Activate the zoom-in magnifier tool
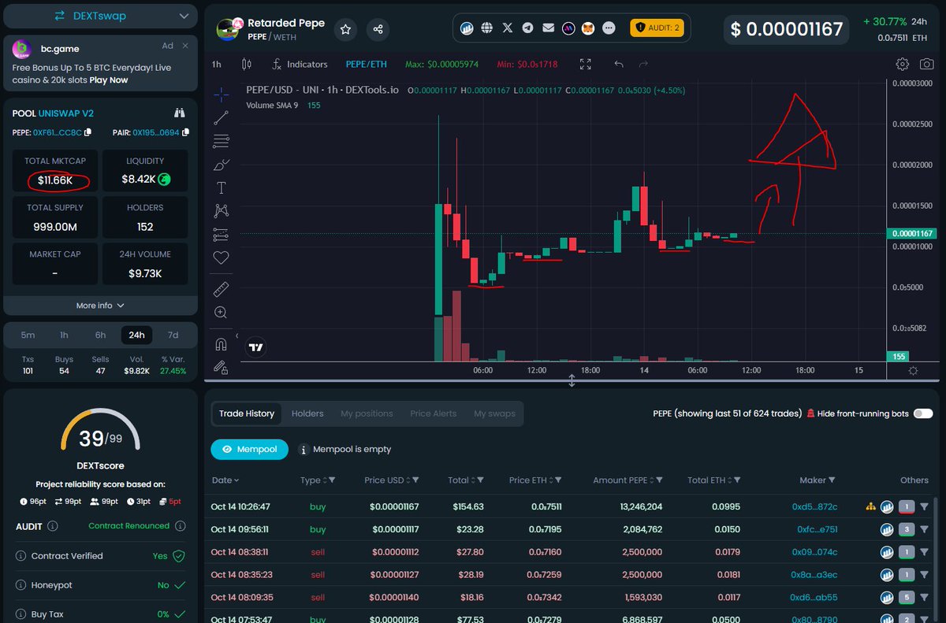This screenshot has width=946, height=623. click(222, 313)
